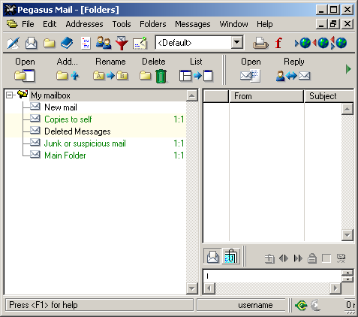This screenshot has width=358, height=317.
Task: Open the Window menu
Action: pyautogui.click(x=233, y=24)
